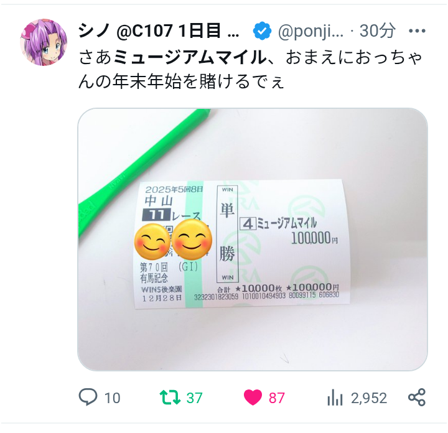
Task: Toggle the pink heart like icon
Action: click(x=253, y=398)
